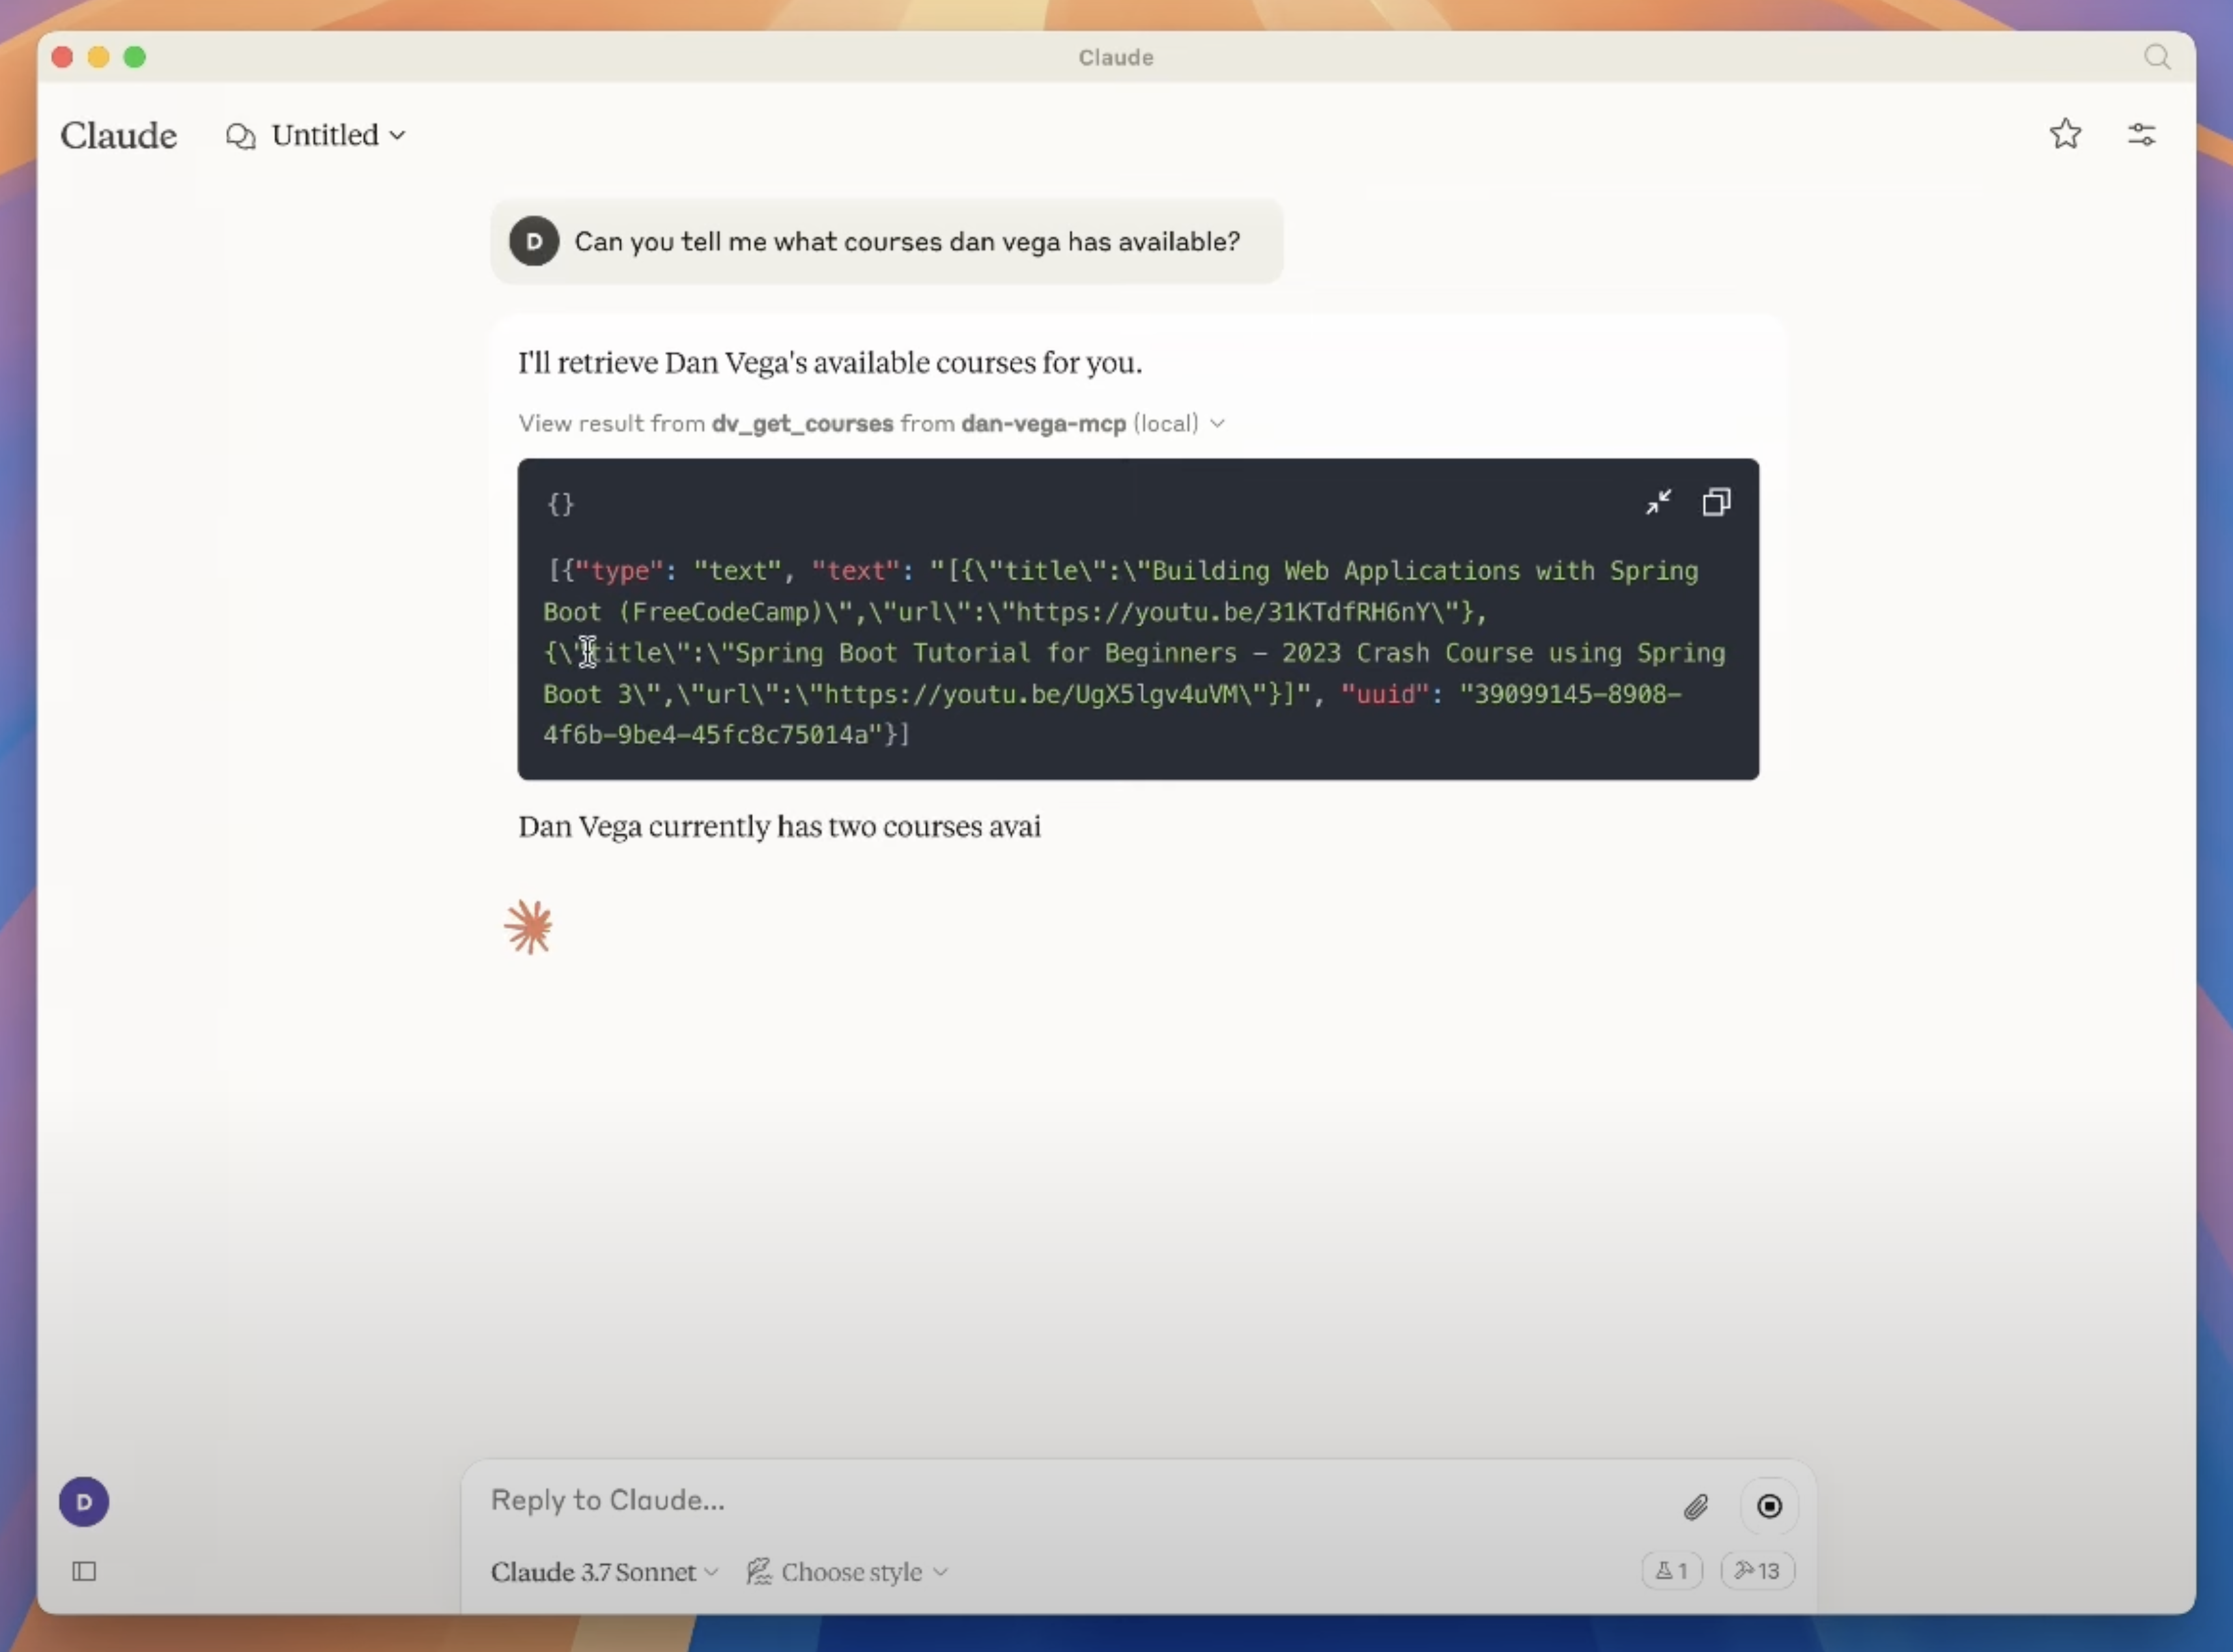Stop Claude's response with the stop button

point(1769,1506)
